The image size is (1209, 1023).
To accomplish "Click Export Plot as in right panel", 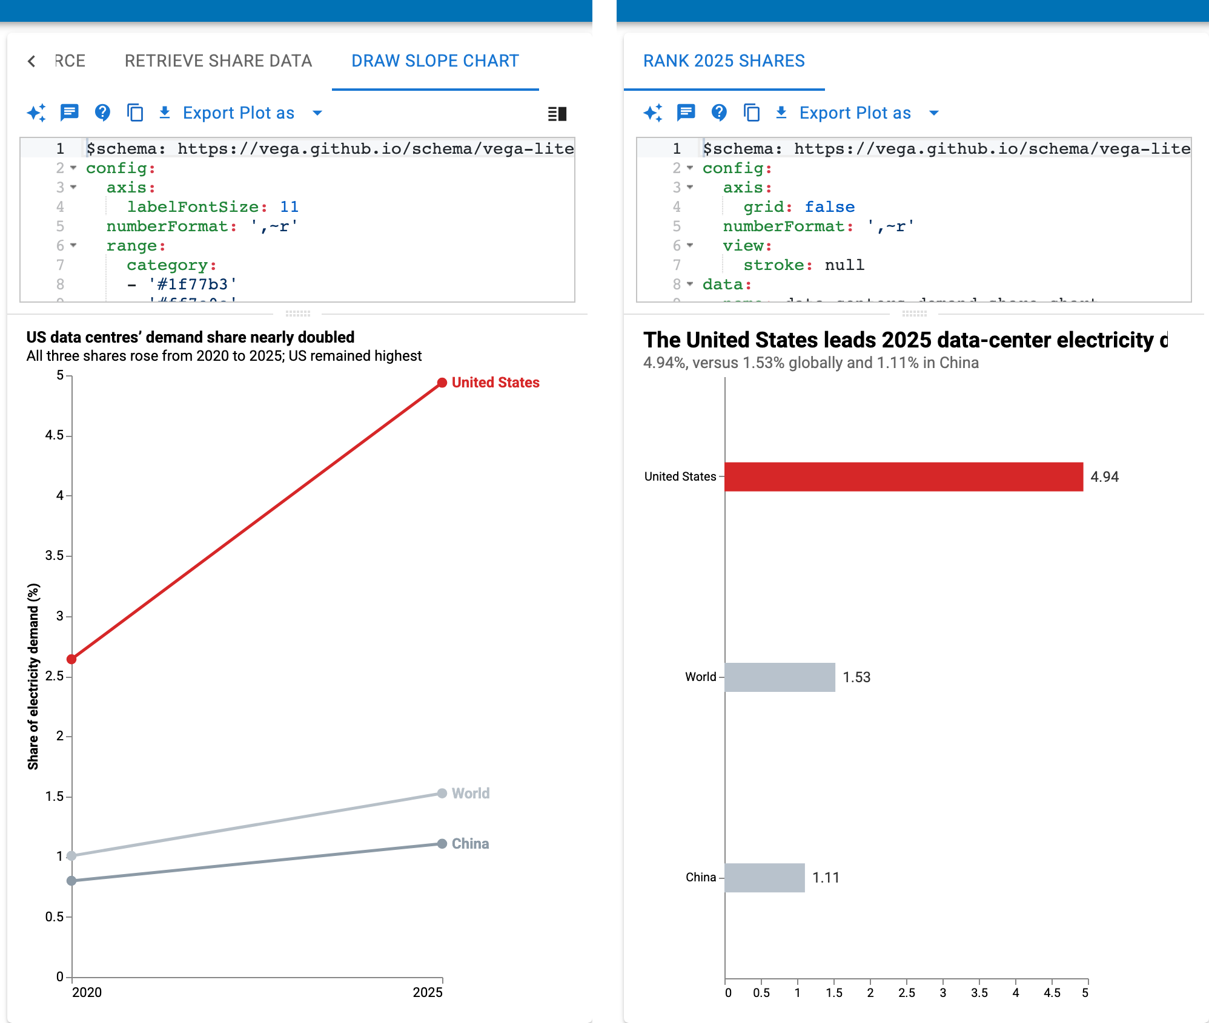I will 855,113.
